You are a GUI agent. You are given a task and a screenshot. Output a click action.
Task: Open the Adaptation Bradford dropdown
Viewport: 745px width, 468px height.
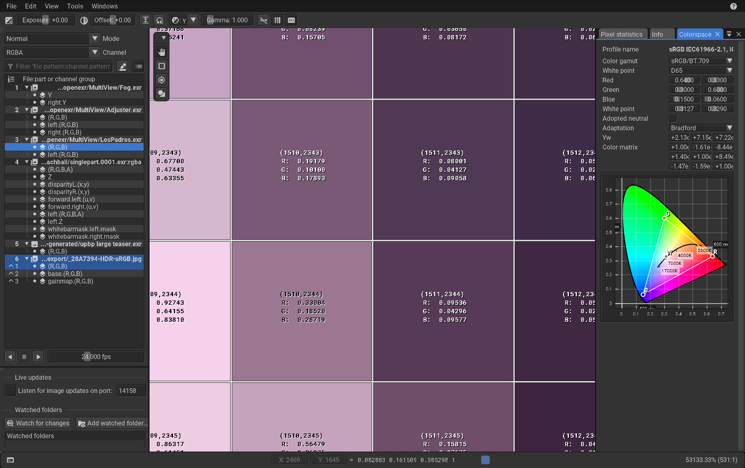[701, 128]
